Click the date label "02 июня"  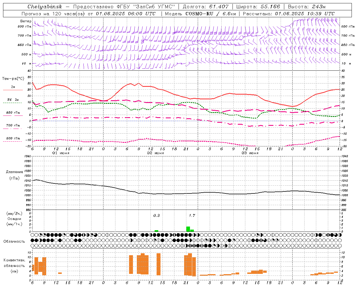[155, 153]
